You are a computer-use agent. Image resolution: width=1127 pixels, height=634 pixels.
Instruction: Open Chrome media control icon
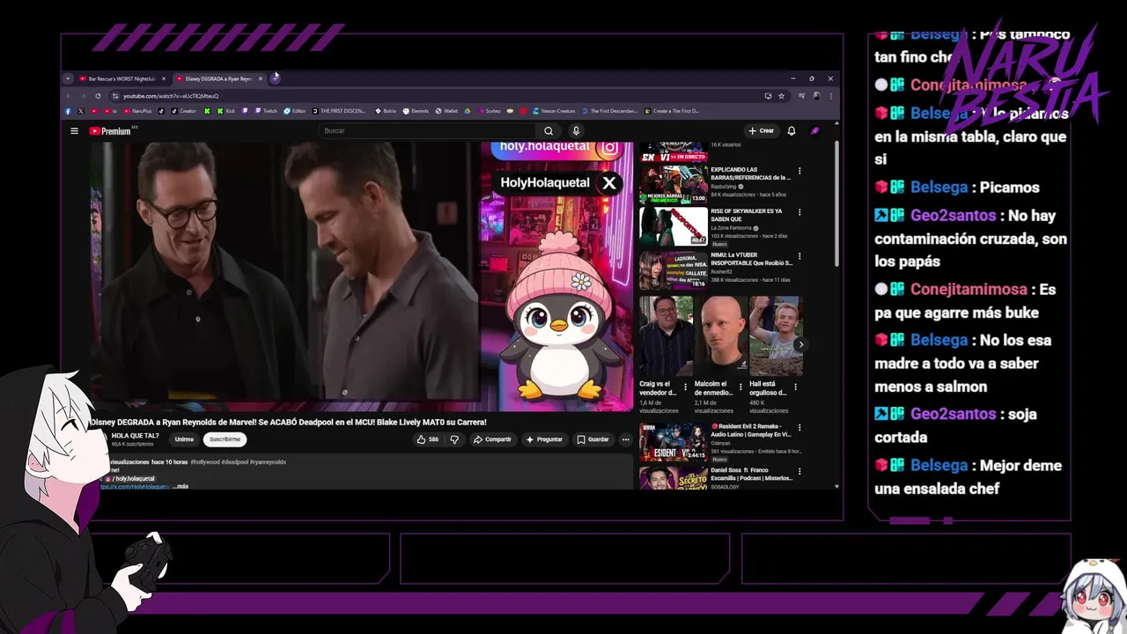click(x=802, y=96)
